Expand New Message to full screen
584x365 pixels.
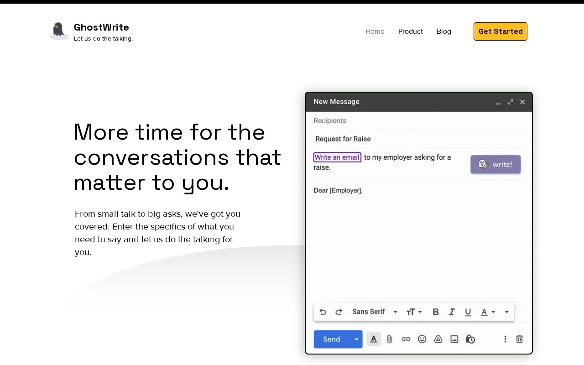coord(511,102)
